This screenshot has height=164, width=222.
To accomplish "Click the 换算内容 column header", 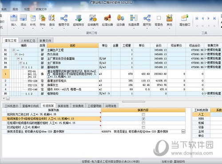I will click(x=143, y=110).
